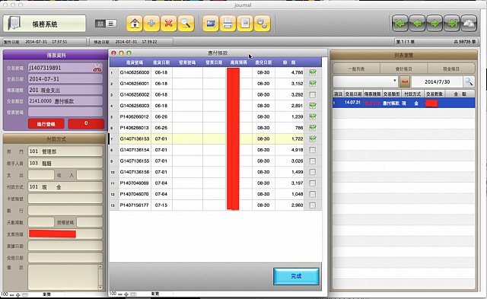Click the magnifier search icon beside 2014/7/30
This screenshot has height=299, width=487.
[469, 81]
